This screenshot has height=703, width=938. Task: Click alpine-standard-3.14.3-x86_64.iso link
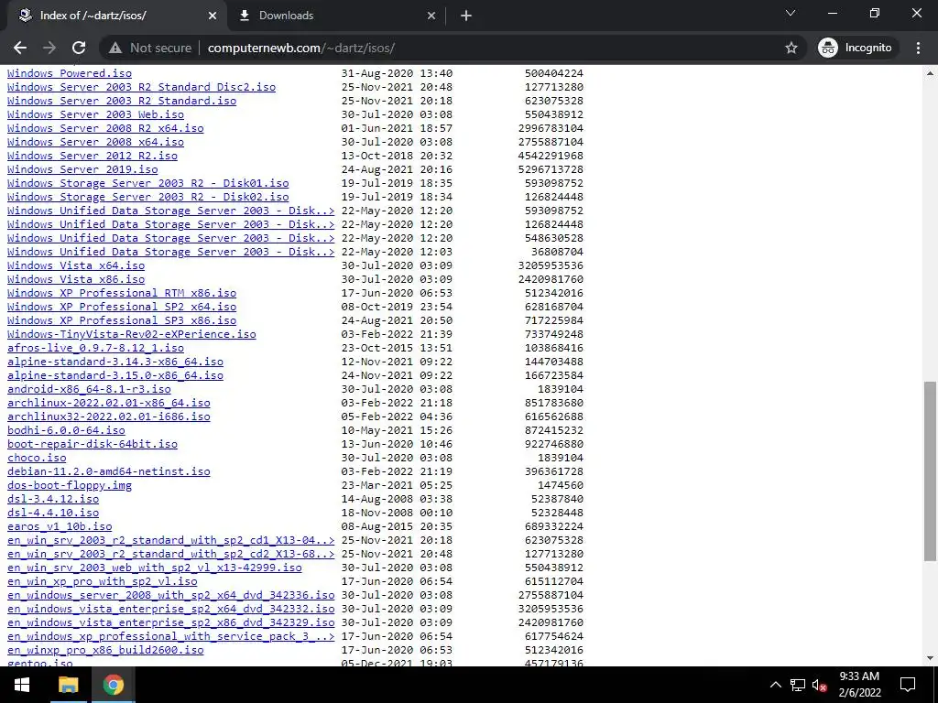pyautogui.click(x=115, y=362)
